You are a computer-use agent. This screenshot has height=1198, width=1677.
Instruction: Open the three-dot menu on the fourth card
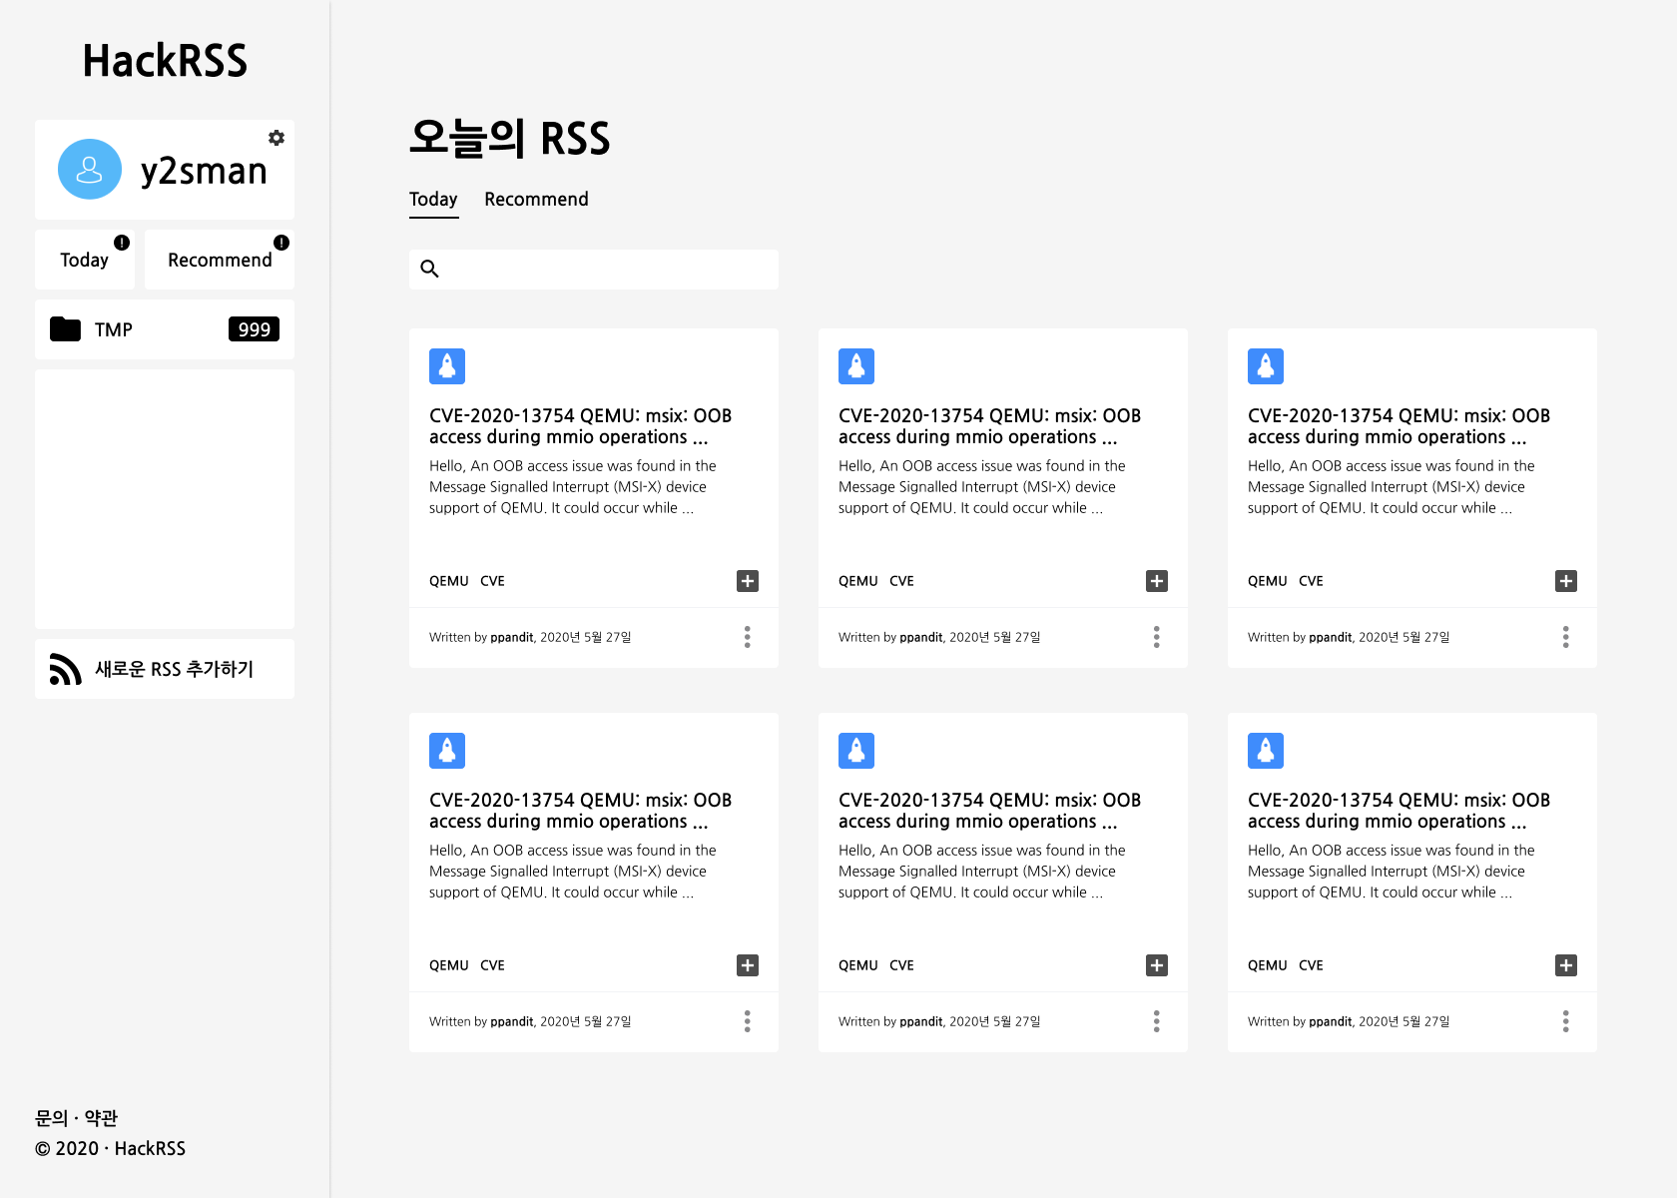click(748, 1021)
